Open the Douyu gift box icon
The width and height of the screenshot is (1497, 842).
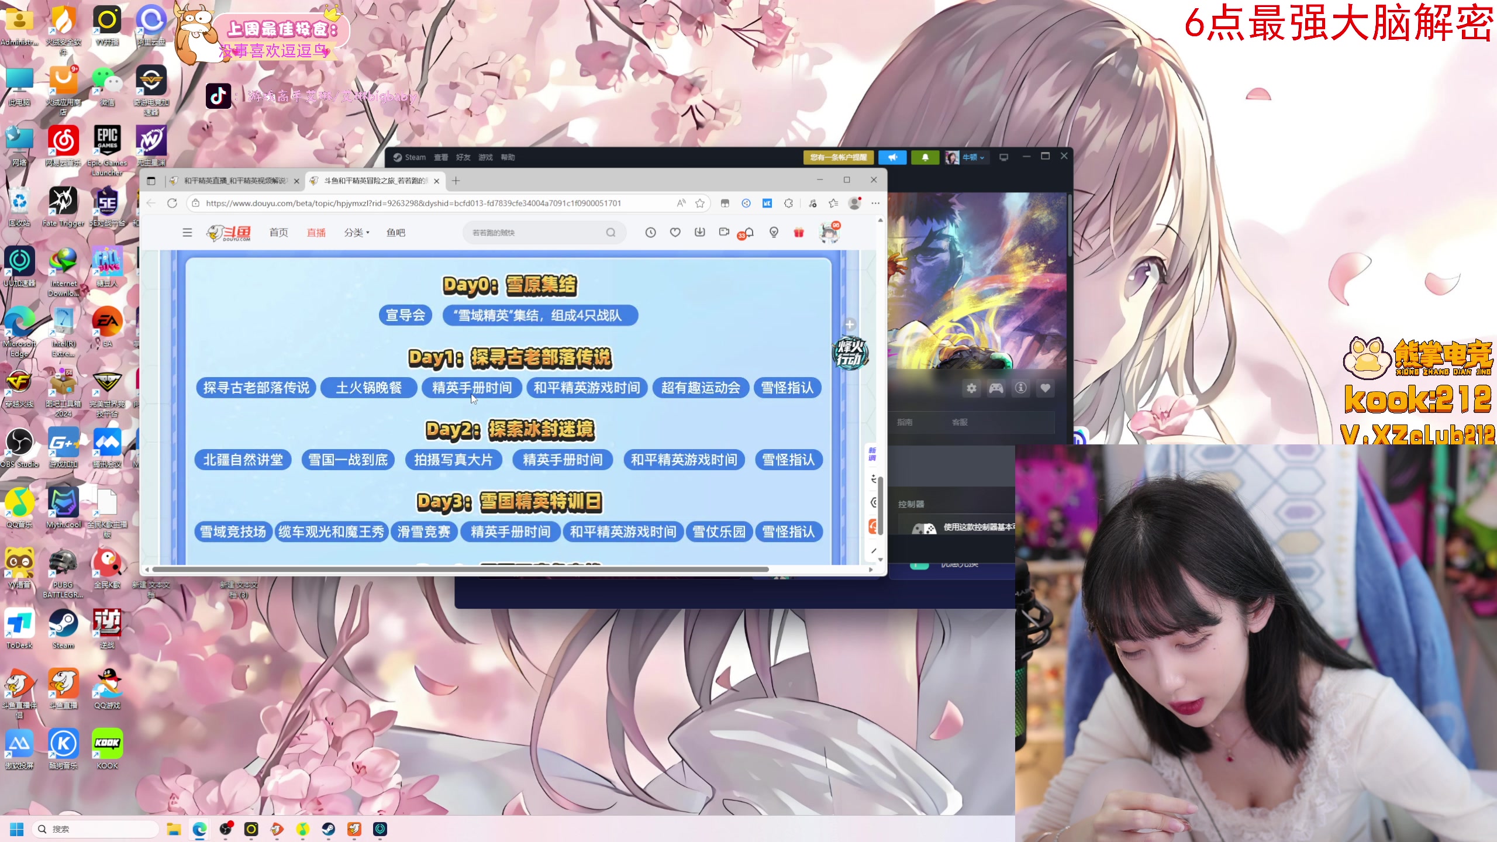click(x=798, y=232)
